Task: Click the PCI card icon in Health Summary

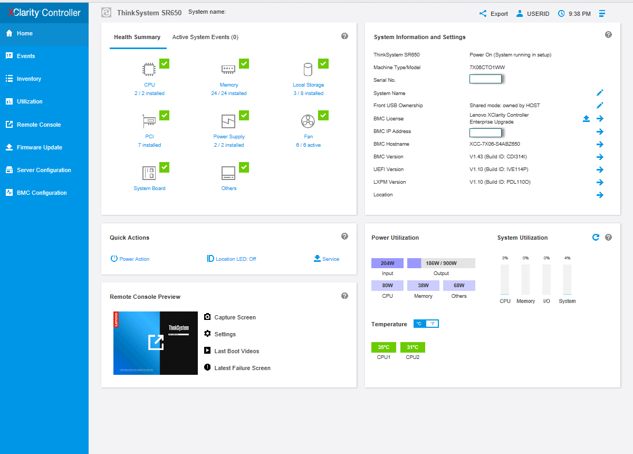Action: (x=149, y=121)
